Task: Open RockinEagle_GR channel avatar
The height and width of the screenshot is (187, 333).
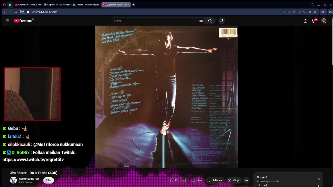Action: click(13, 180)
